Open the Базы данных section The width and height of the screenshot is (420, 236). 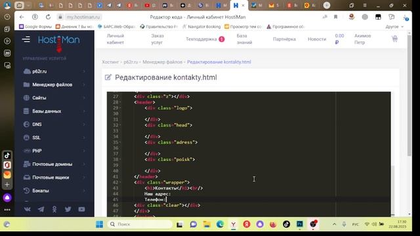point(47,111)
